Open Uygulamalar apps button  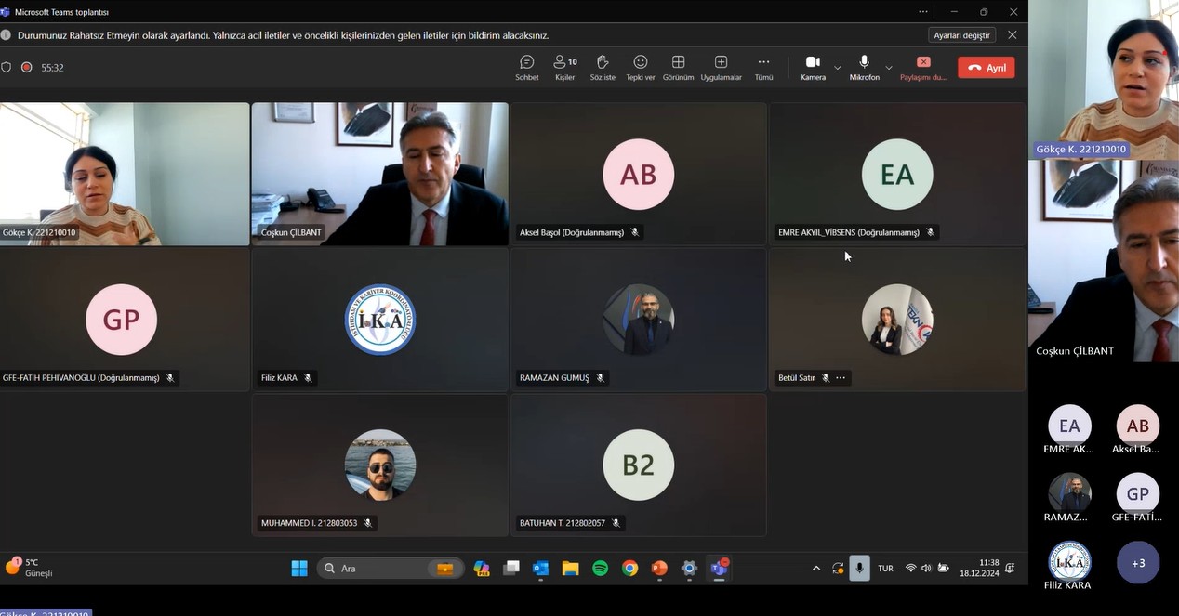pos(721,67)
